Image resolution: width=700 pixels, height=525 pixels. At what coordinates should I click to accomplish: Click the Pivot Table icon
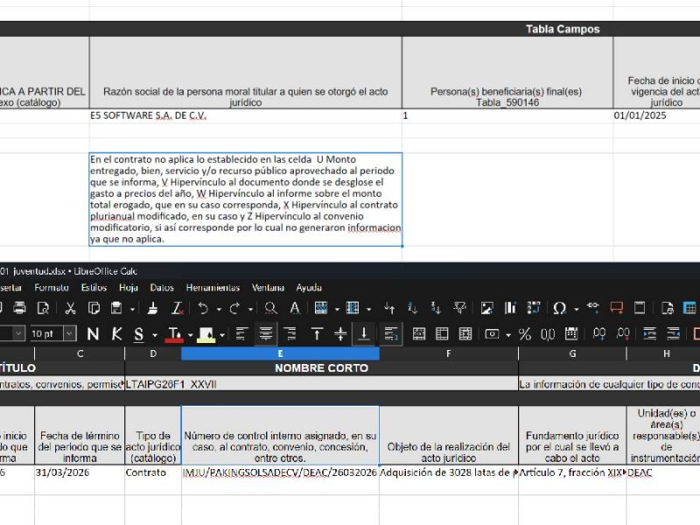(x=534, y=308)
